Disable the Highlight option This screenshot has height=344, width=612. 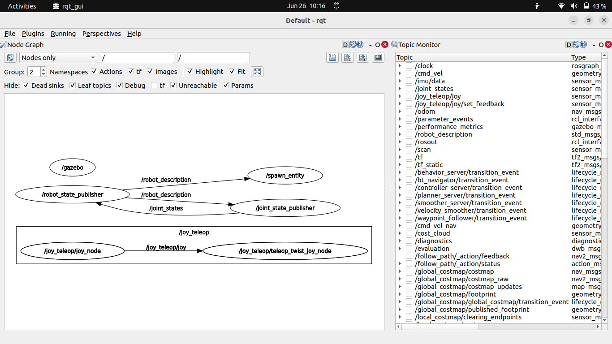coord(190,72)
